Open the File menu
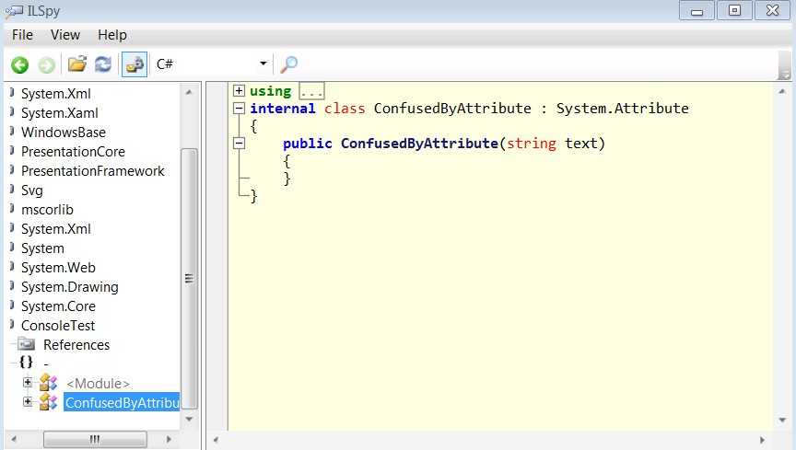 [22, 35]
